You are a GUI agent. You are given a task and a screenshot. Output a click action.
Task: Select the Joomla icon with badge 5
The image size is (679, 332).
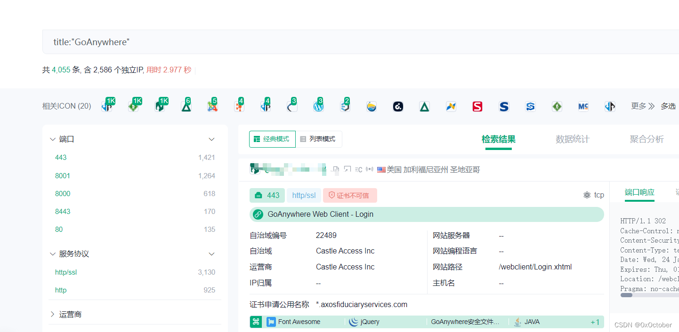212,107
